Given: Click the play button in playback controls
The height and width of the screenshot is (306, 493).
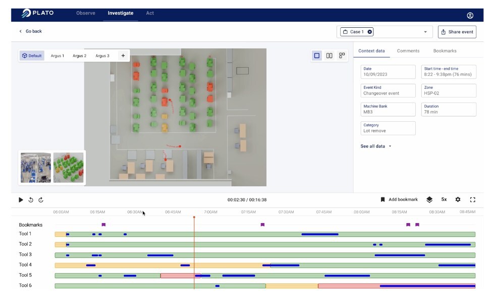Looking at the screenshot, I should coord(21,199).
